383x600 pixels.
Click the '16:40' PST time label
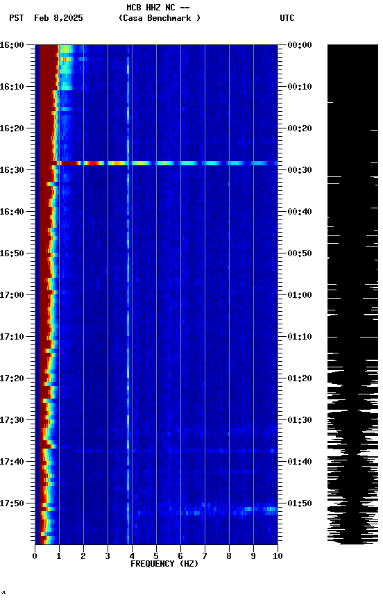coord(12,212)
